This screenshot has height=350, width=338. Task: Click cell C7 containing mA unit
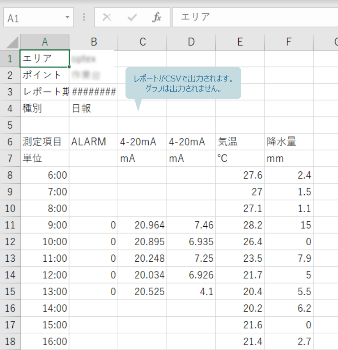point(142,158)
